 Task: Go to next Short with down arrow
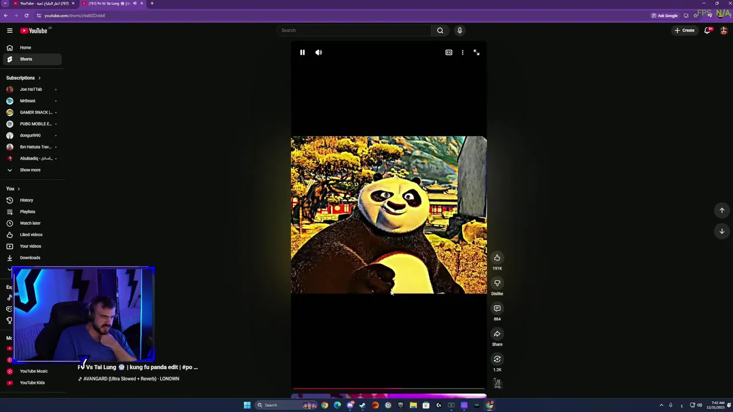722,231
